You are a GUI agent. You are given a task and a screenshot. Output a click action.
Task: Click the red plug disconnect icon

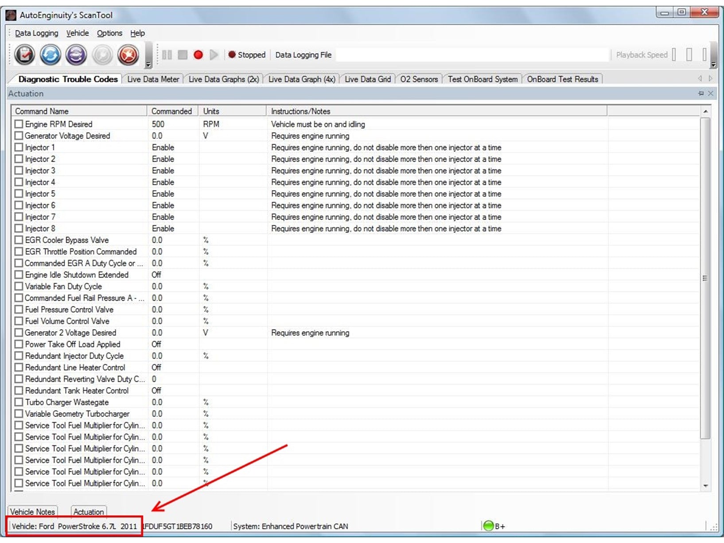(128, 55)
